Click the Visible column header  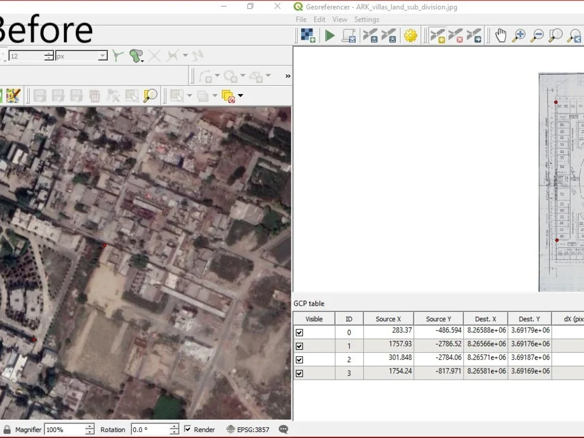(314, 319)
